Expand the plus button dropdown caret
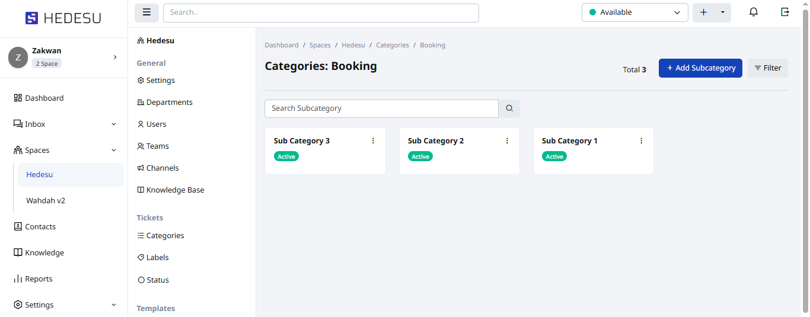The image size is (810, 317). (722, 12)
